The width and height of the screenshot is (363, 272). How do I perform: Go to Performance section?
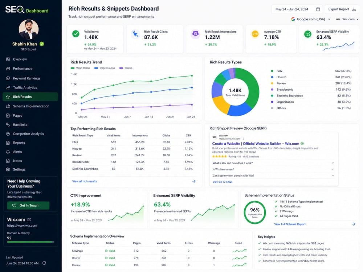30,69
